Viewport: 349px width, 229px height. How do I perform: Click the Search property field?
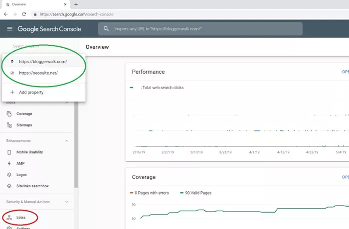pyautogui.click(x=26, y=46)
